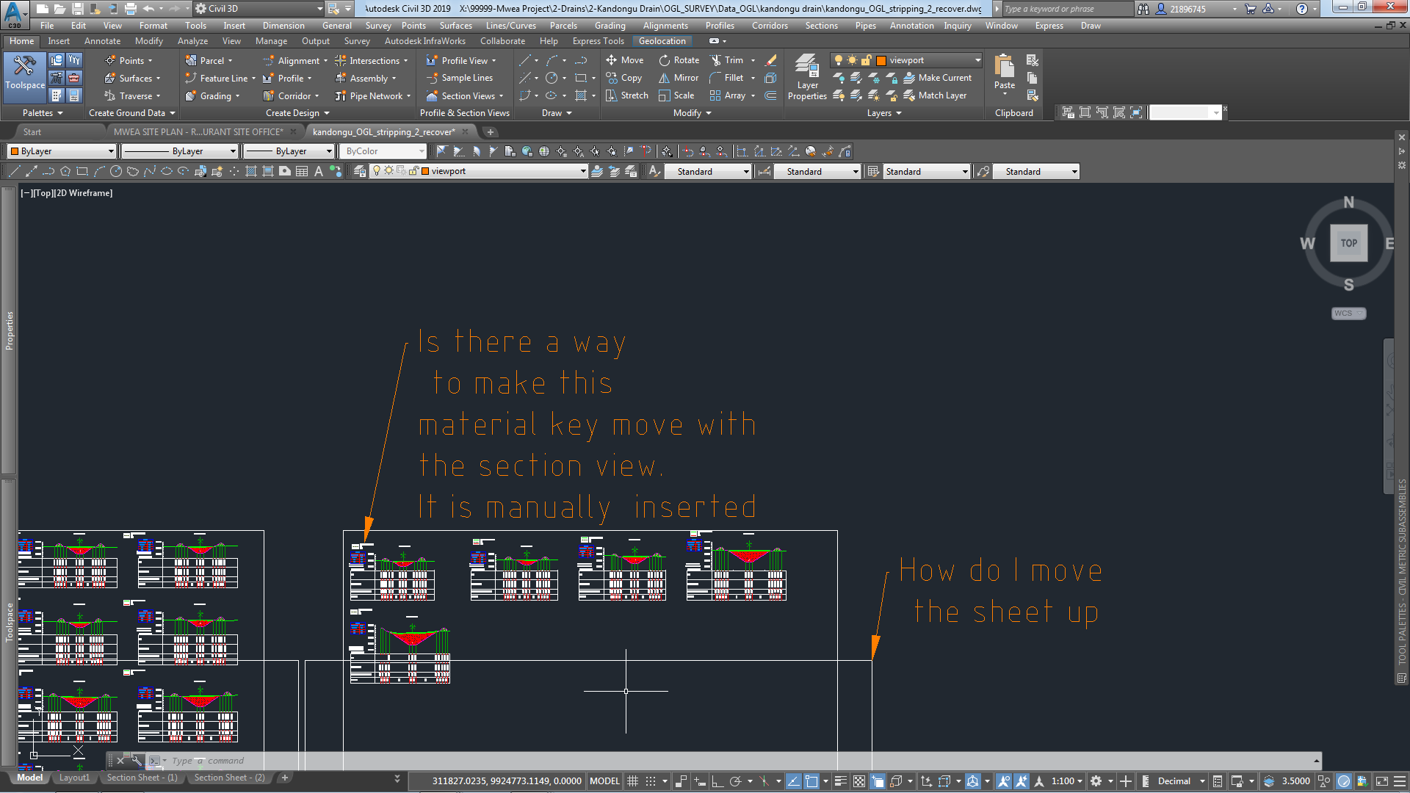Click the keyword search box
This screenshot has height=793, width=1410.
point(1068,9)
